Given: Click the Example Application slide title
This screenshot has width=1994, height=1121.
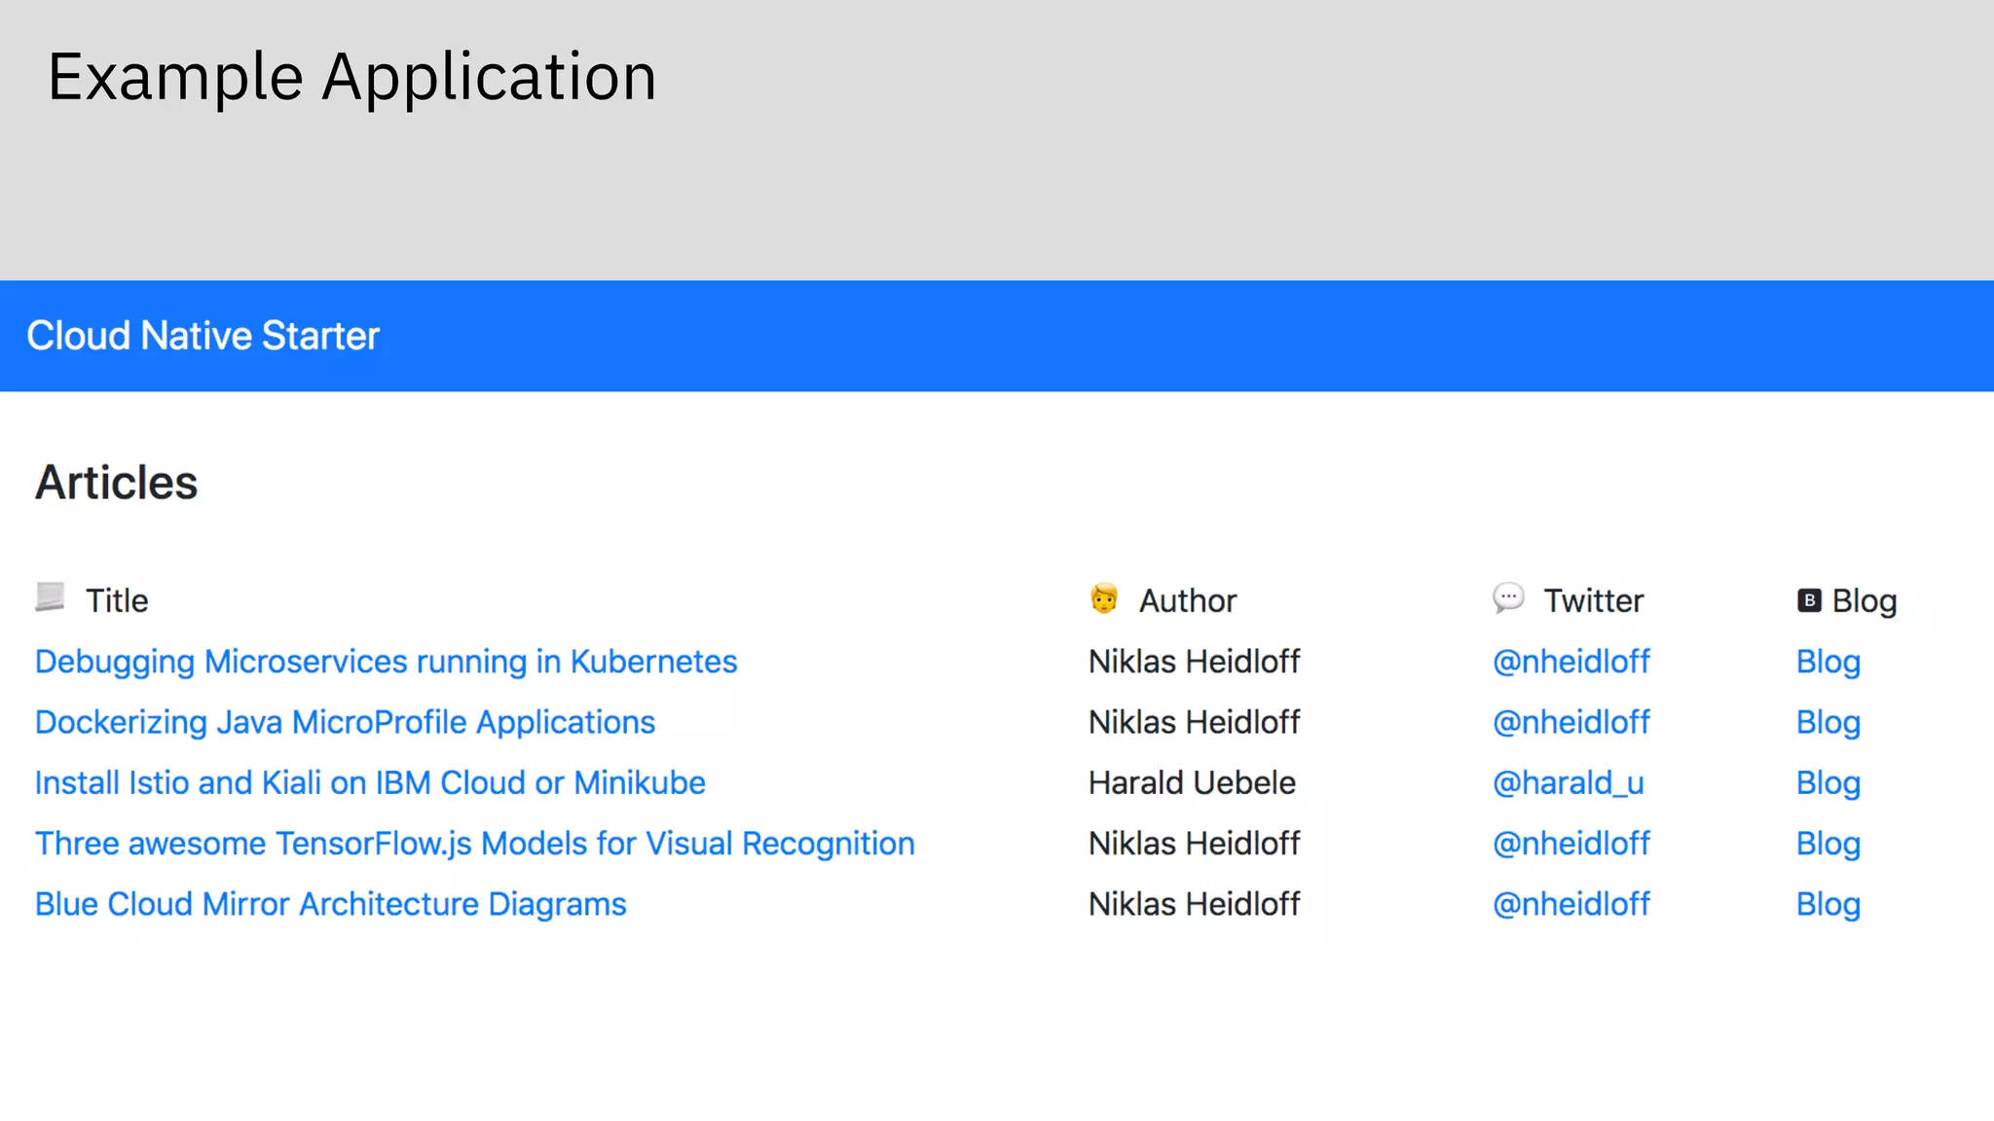Looking at the screenshot, I should coord(351,78).
